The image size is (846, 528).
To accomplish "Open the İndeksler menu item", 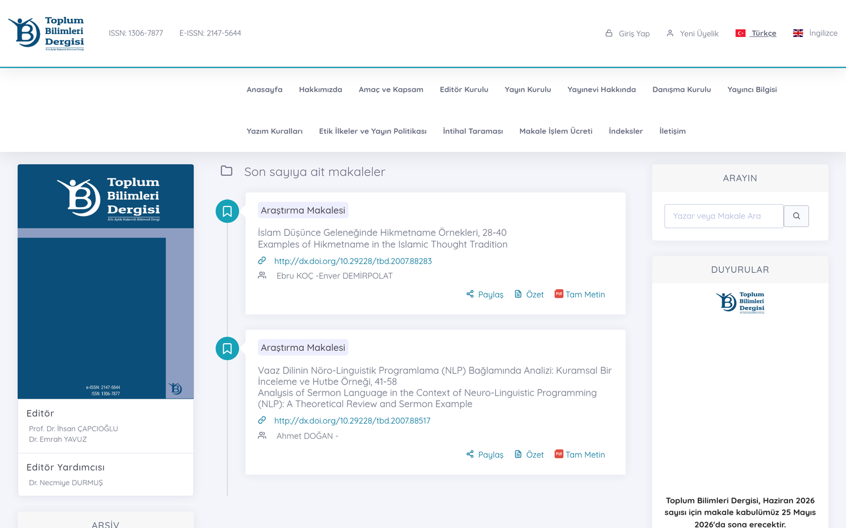I will [x=626, y=131].
